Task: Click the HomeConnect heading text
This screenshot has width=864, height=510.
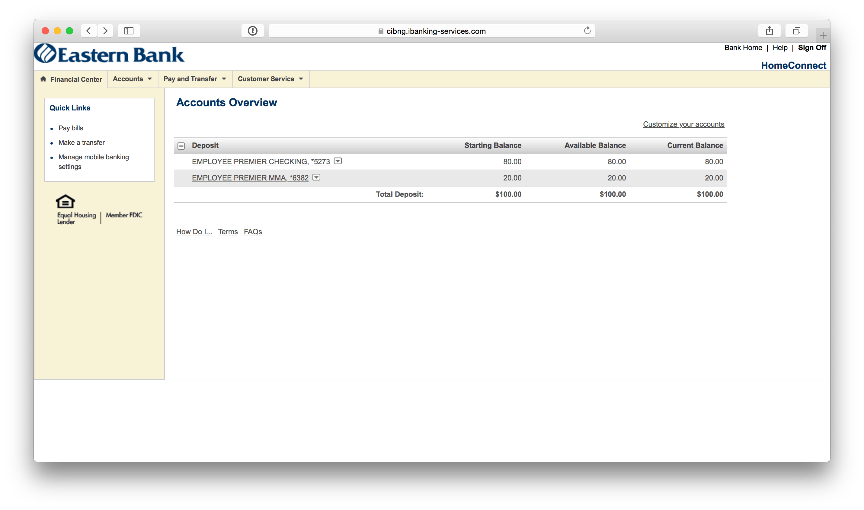Action: (x=794, y=65)
